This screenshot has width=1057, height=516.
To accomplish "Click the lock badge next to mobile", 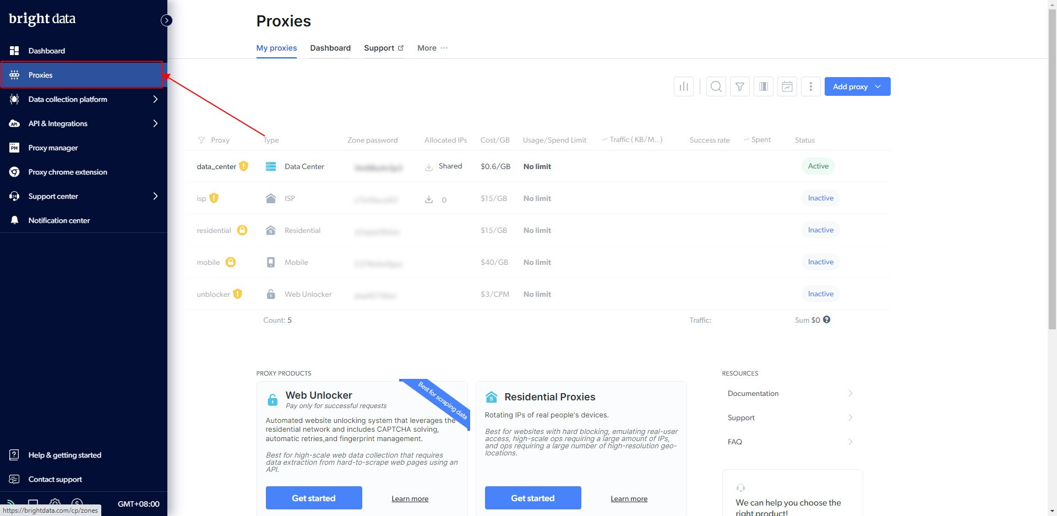I will click(x=231, y=262).
